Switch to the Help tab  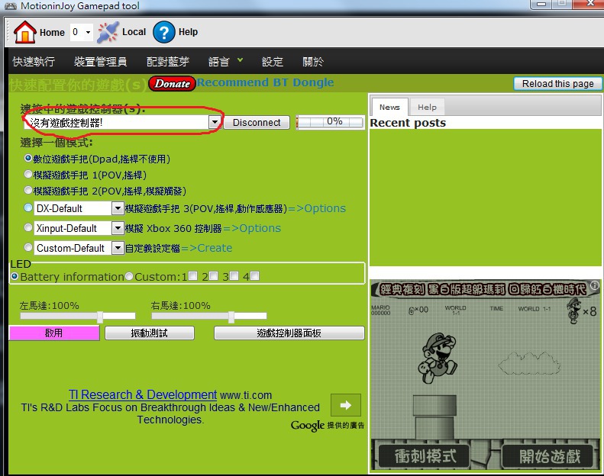pyautogui.click(x=427, y=107)
